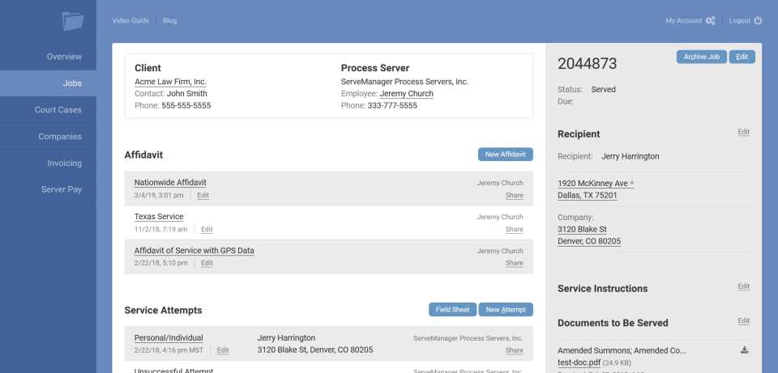The image size is (778, 373).
Task: Open the Denver, CO 80205 address link
Action: pyautogui.click(x=589, y=241)
